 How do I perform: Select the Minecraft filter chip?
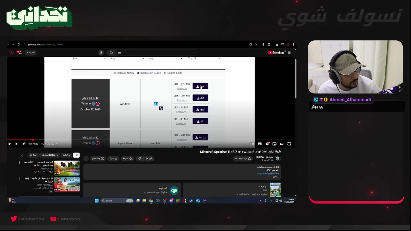(x=33, y=155)
